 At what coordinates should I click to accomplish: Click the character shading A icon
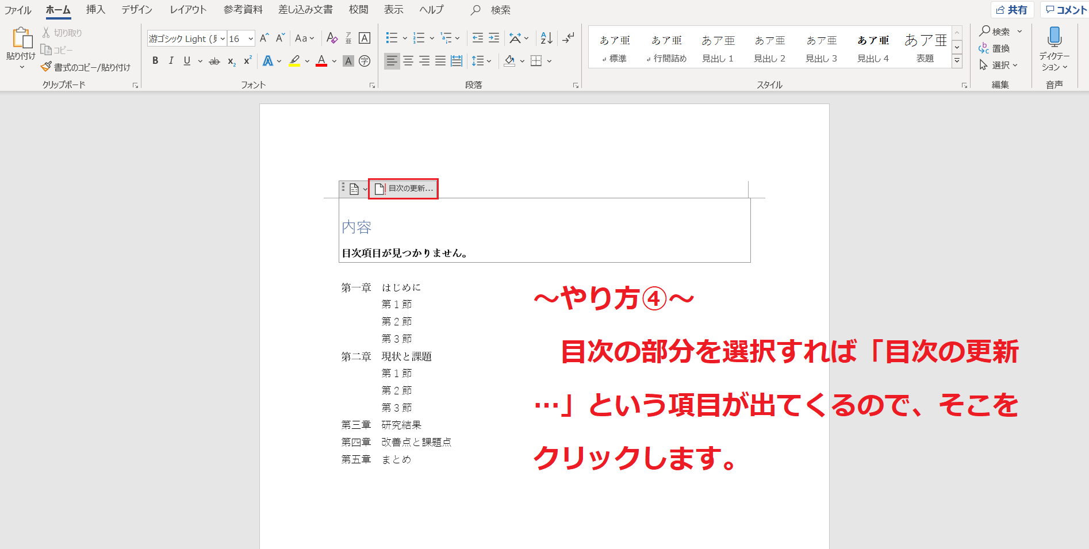pyautogui.click(x=348, y=61)
